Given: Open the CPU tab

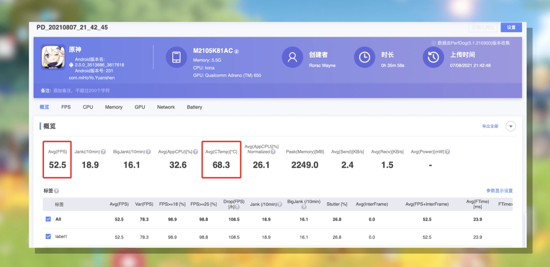Looking at the screenshot, I should [x=88, y=107].
